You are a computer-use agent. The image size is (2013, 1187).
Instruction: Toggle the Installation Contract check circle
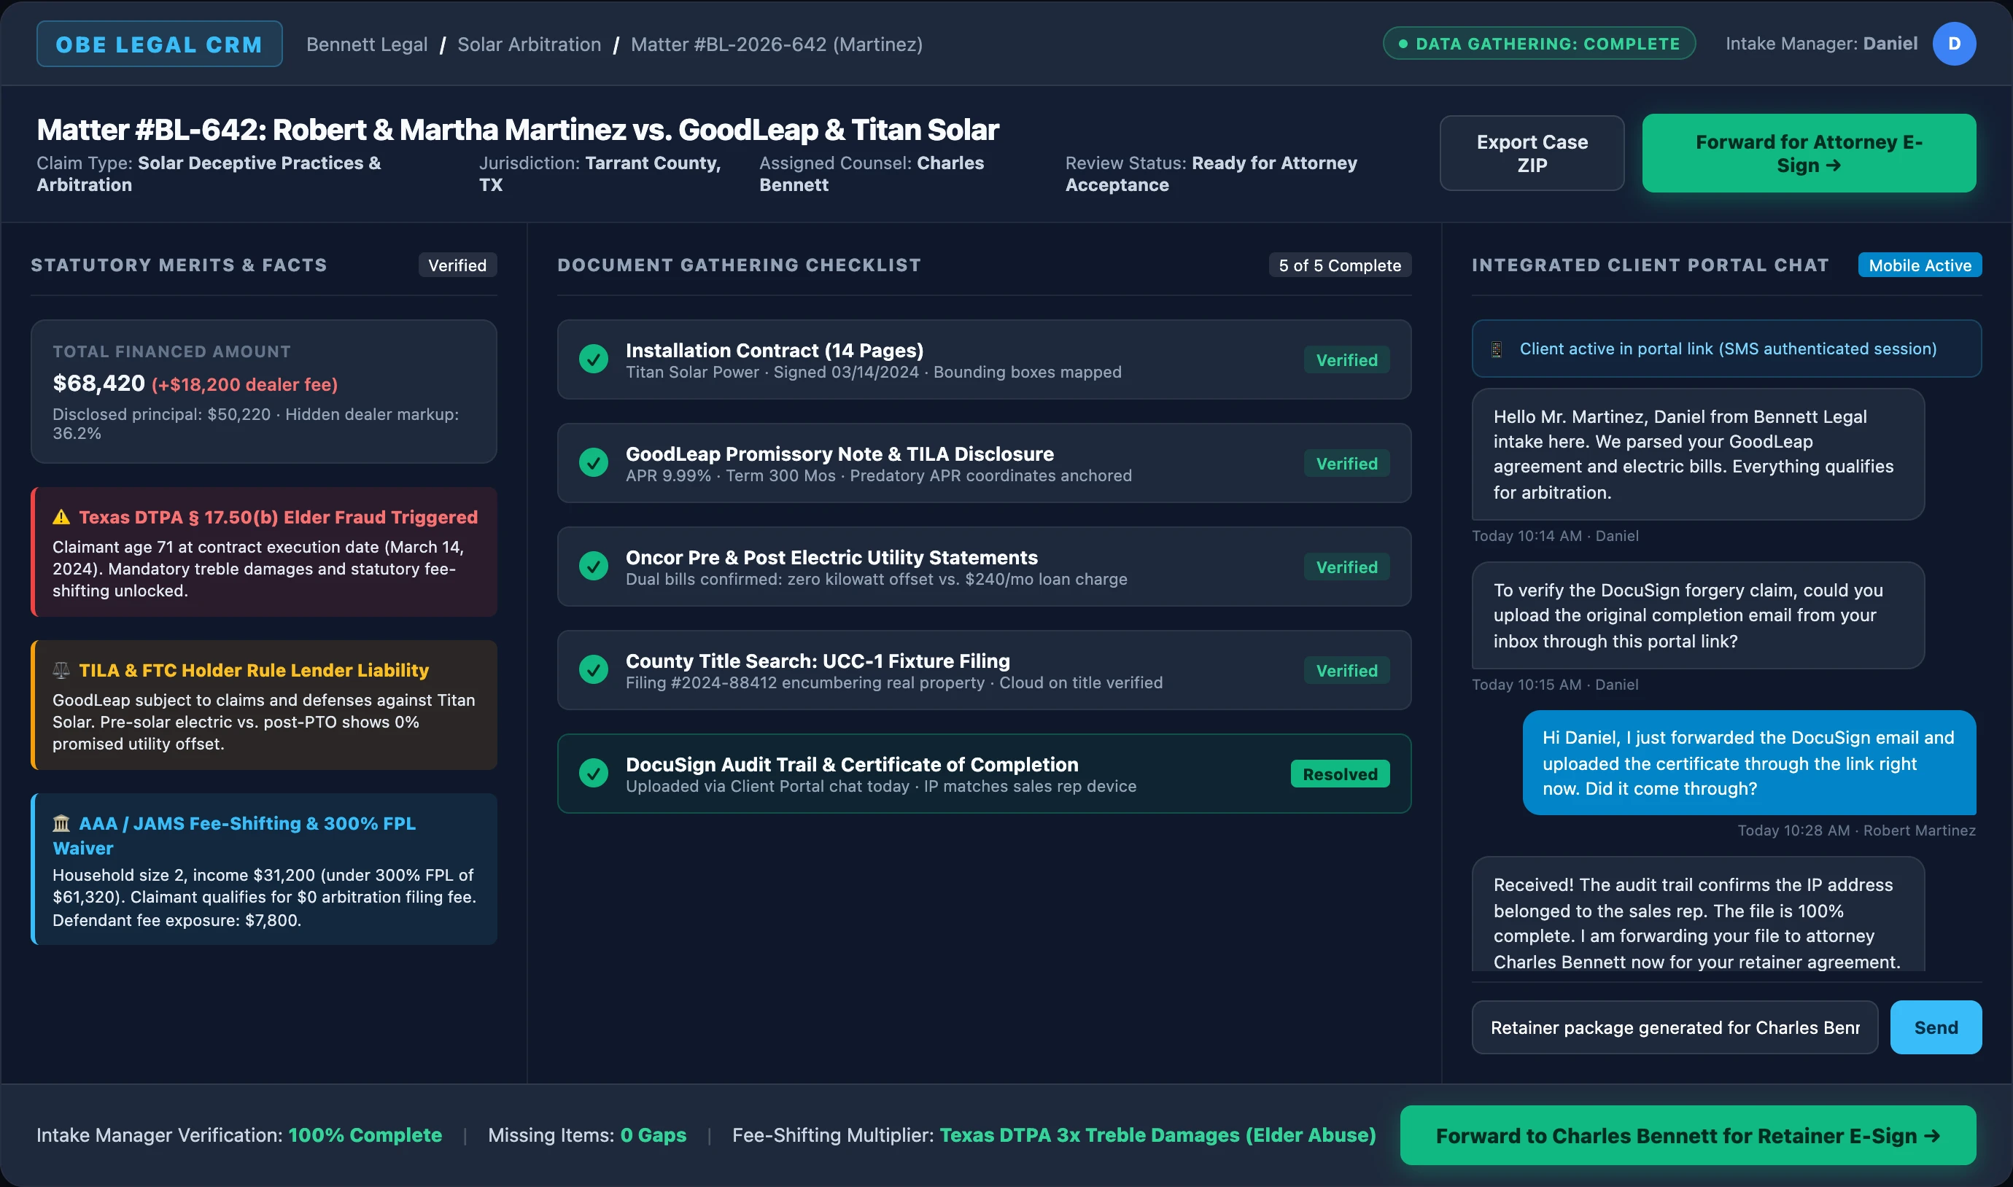click(x=594, y=359)
